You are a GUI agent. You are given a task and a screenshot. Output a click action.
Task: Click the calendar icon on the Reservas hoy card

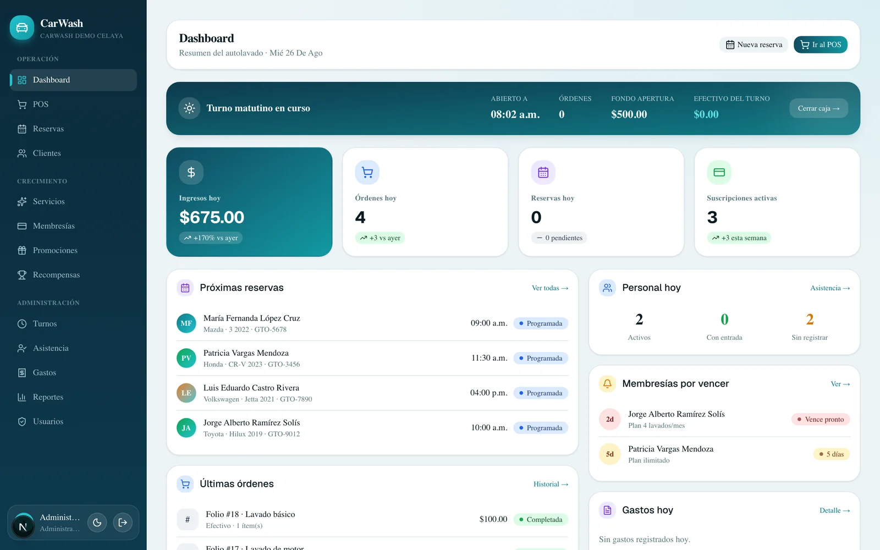coord(543,173)
